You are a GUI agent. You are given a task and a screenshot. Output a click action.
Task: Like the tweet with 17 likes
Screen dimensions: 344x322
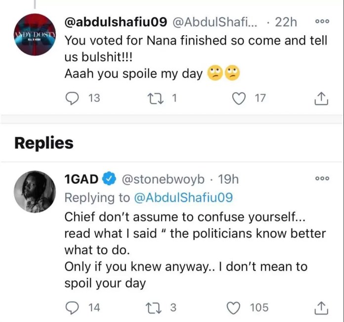[239, 98]
